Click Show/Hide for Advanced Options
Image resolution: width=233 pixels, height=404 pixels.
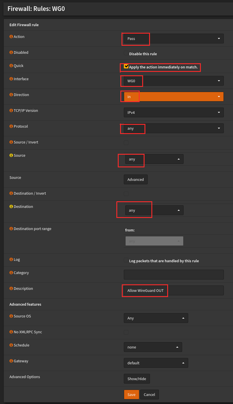point(137,379)
